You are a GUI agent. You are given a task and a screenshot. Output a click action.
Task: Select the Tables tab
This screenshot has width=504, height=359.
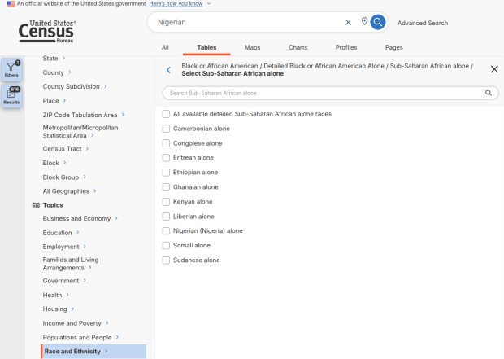(x=206, y=48)
